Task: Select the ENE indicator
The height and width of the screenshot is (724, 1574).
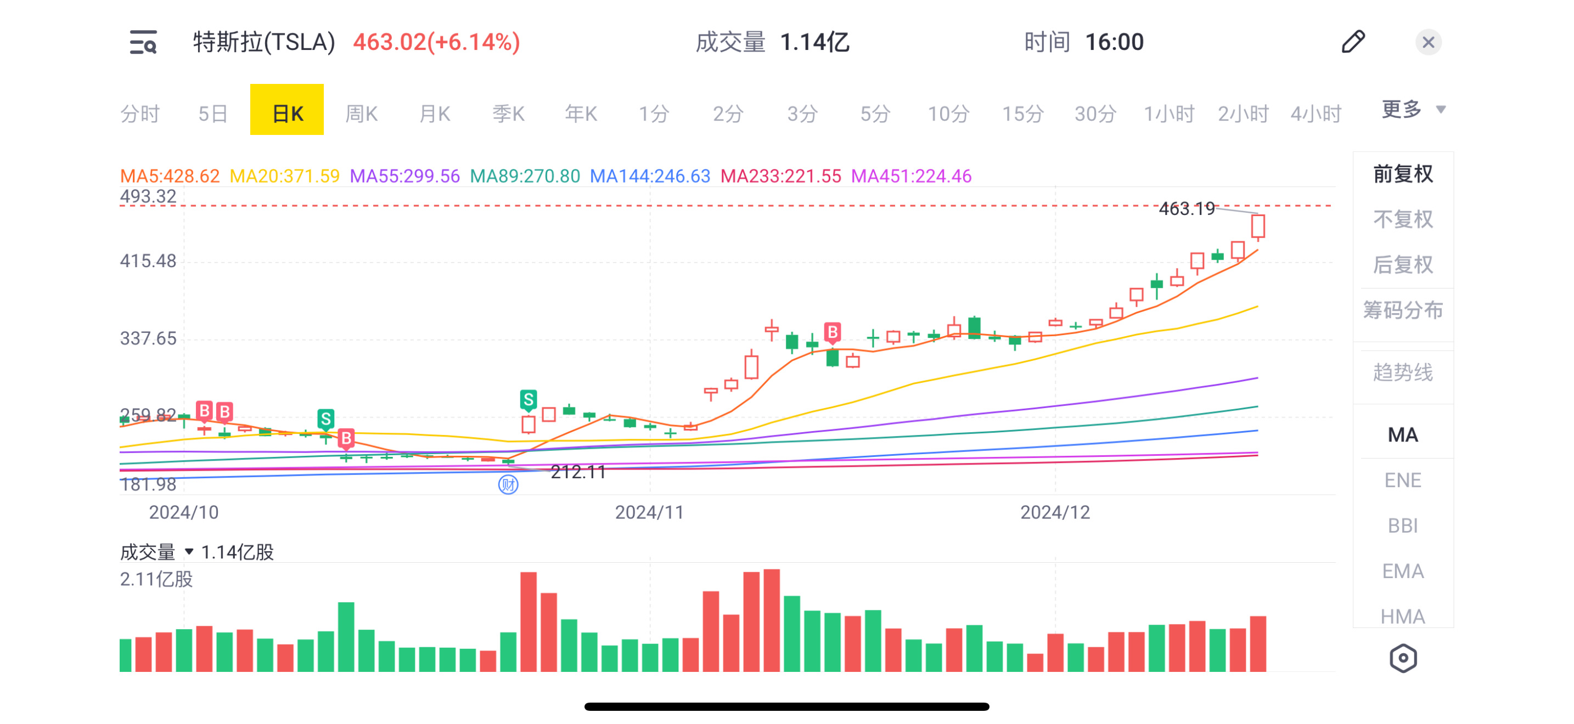Action: coord(1403,480)
